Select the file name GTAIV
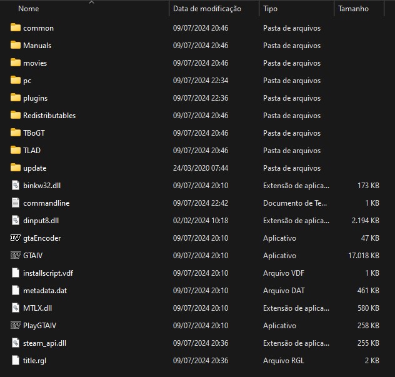Image resolution: width=395 pixels, height=377 pixels. 32,256
